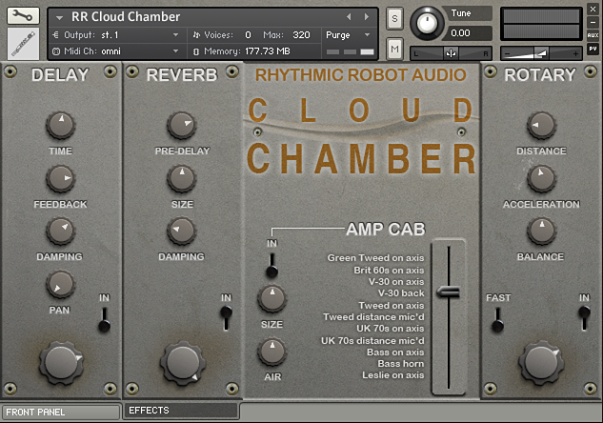Click the Delay FEEDBACK knob
The image size is (603, 423).
(x=61, y=178)
